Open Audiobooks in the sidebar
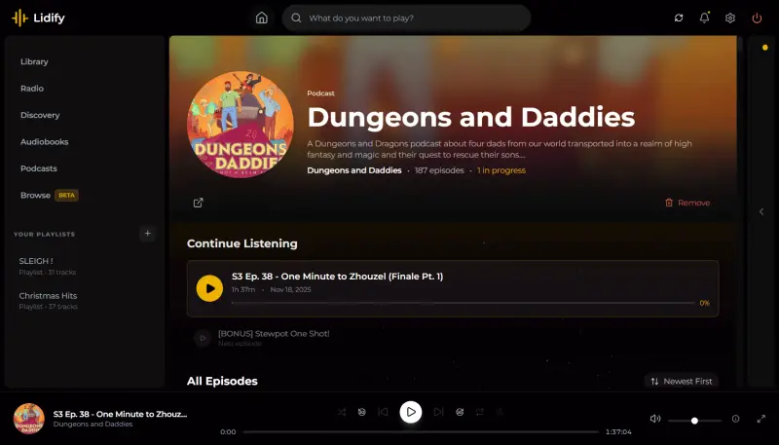Screen dimensions: 779x445 44,141
